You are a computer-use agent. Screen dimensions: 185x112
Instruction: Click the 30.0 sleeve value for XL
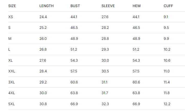(x=105, y=60)
